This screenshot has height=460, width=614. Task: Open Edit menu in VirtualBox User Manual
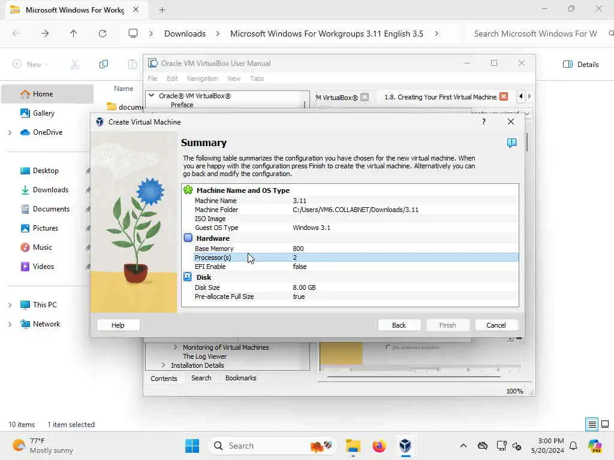[172, 78]
